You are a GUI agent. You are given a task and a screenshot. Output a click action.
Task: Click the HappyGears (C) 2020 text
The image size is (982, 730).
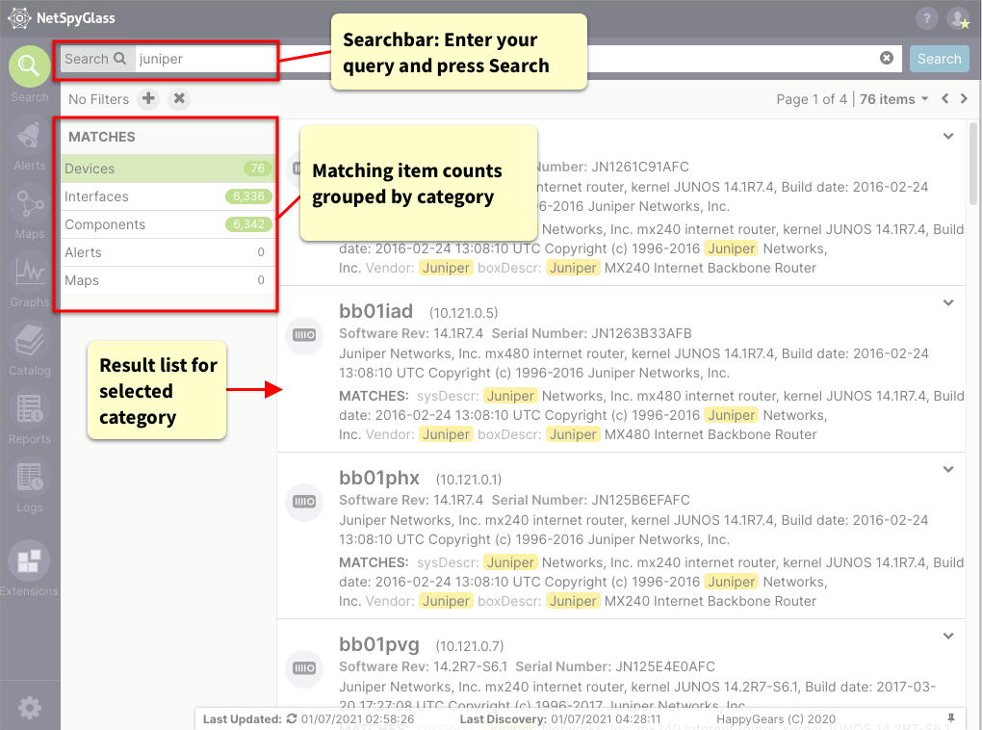point(775,718)
